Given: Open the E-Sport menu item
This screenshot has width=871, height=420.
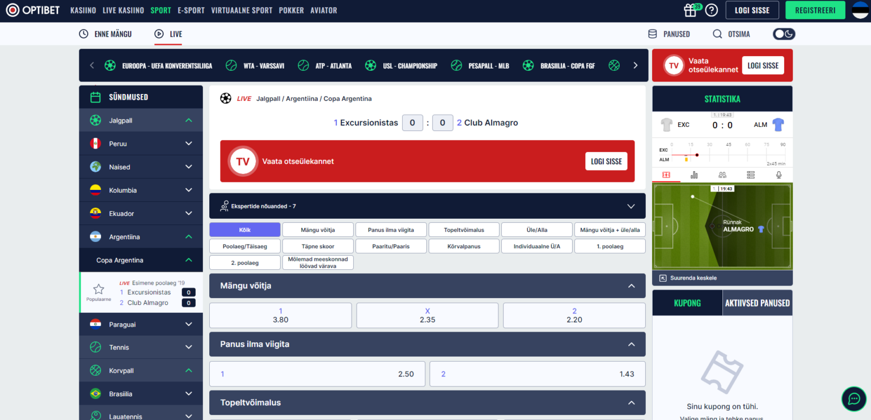Looking at the screenshot, I should 191,10.
